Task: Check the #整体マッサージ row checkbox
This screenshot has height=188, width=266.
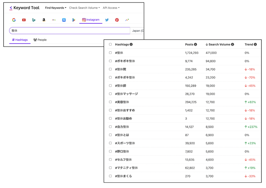Action: pos(111,94)
